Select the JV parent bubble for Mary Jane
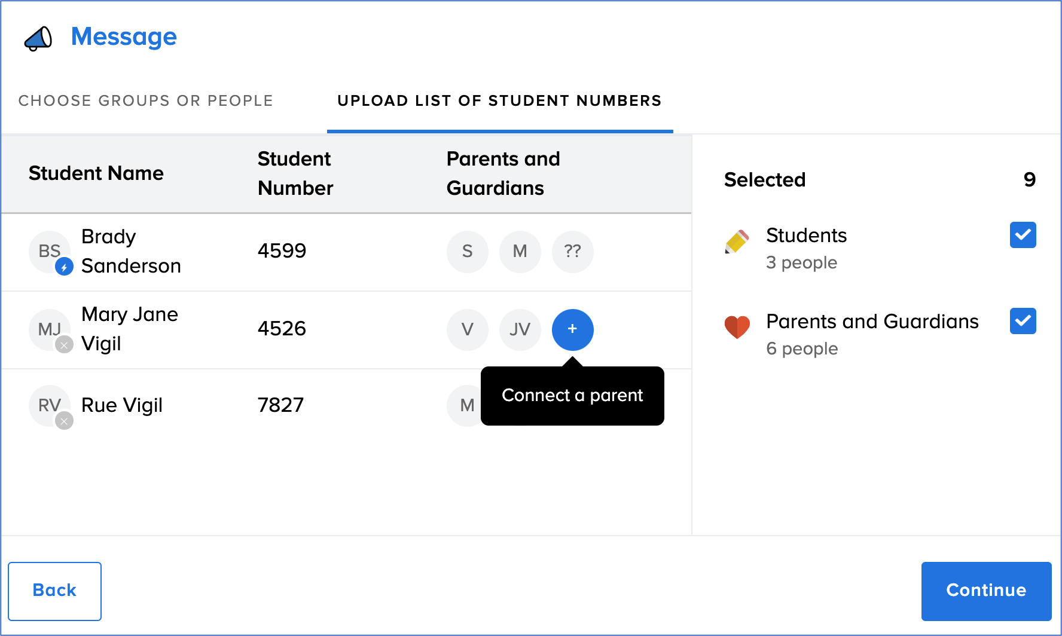 520,329
